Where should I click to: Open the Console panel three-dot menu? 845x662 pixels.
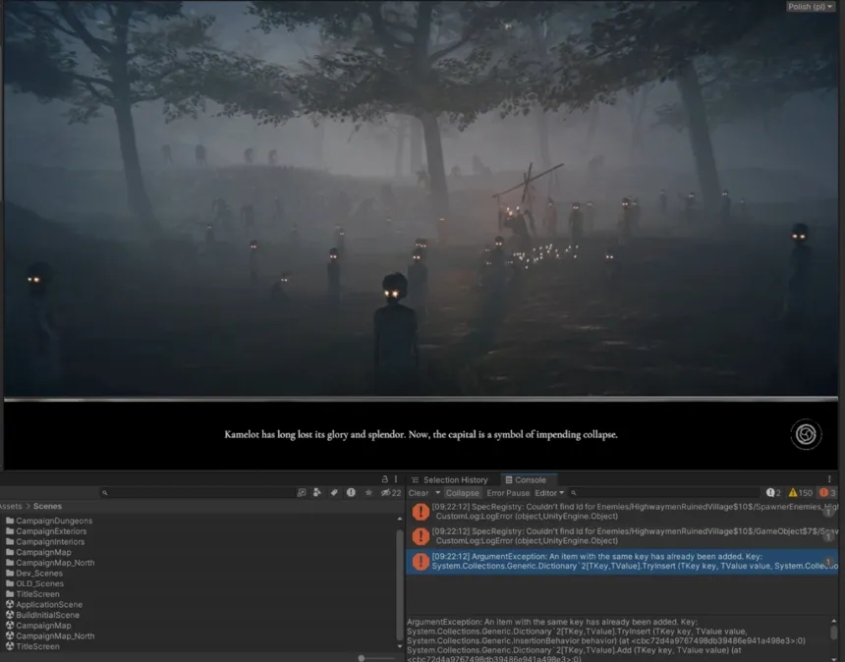pyautogui.click(x=829, y=479)
